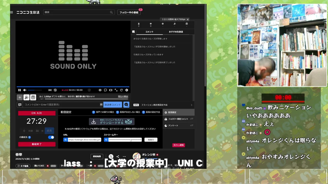Viewport: 328px width, 184px height.
Task: Click the オレンジ君 broadcaster avatar
Action: click(x=137, y=157)
